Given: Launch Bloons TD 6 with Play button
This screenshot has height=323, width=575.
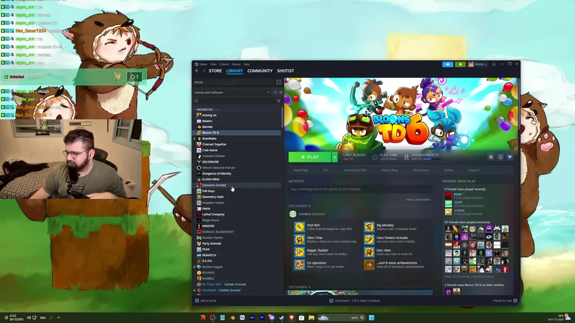Looking at the screenshot, I should click(x=310, y=157).
